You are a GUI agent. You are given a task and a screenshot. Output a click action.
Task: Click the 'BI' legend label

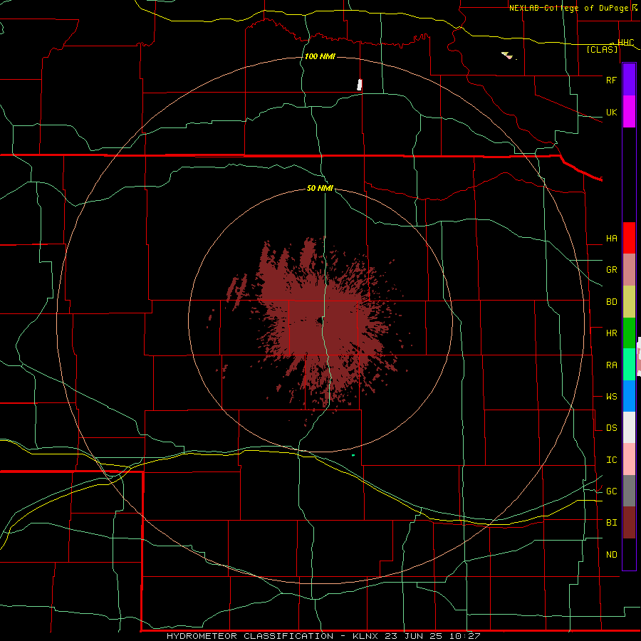click(611, 523)
